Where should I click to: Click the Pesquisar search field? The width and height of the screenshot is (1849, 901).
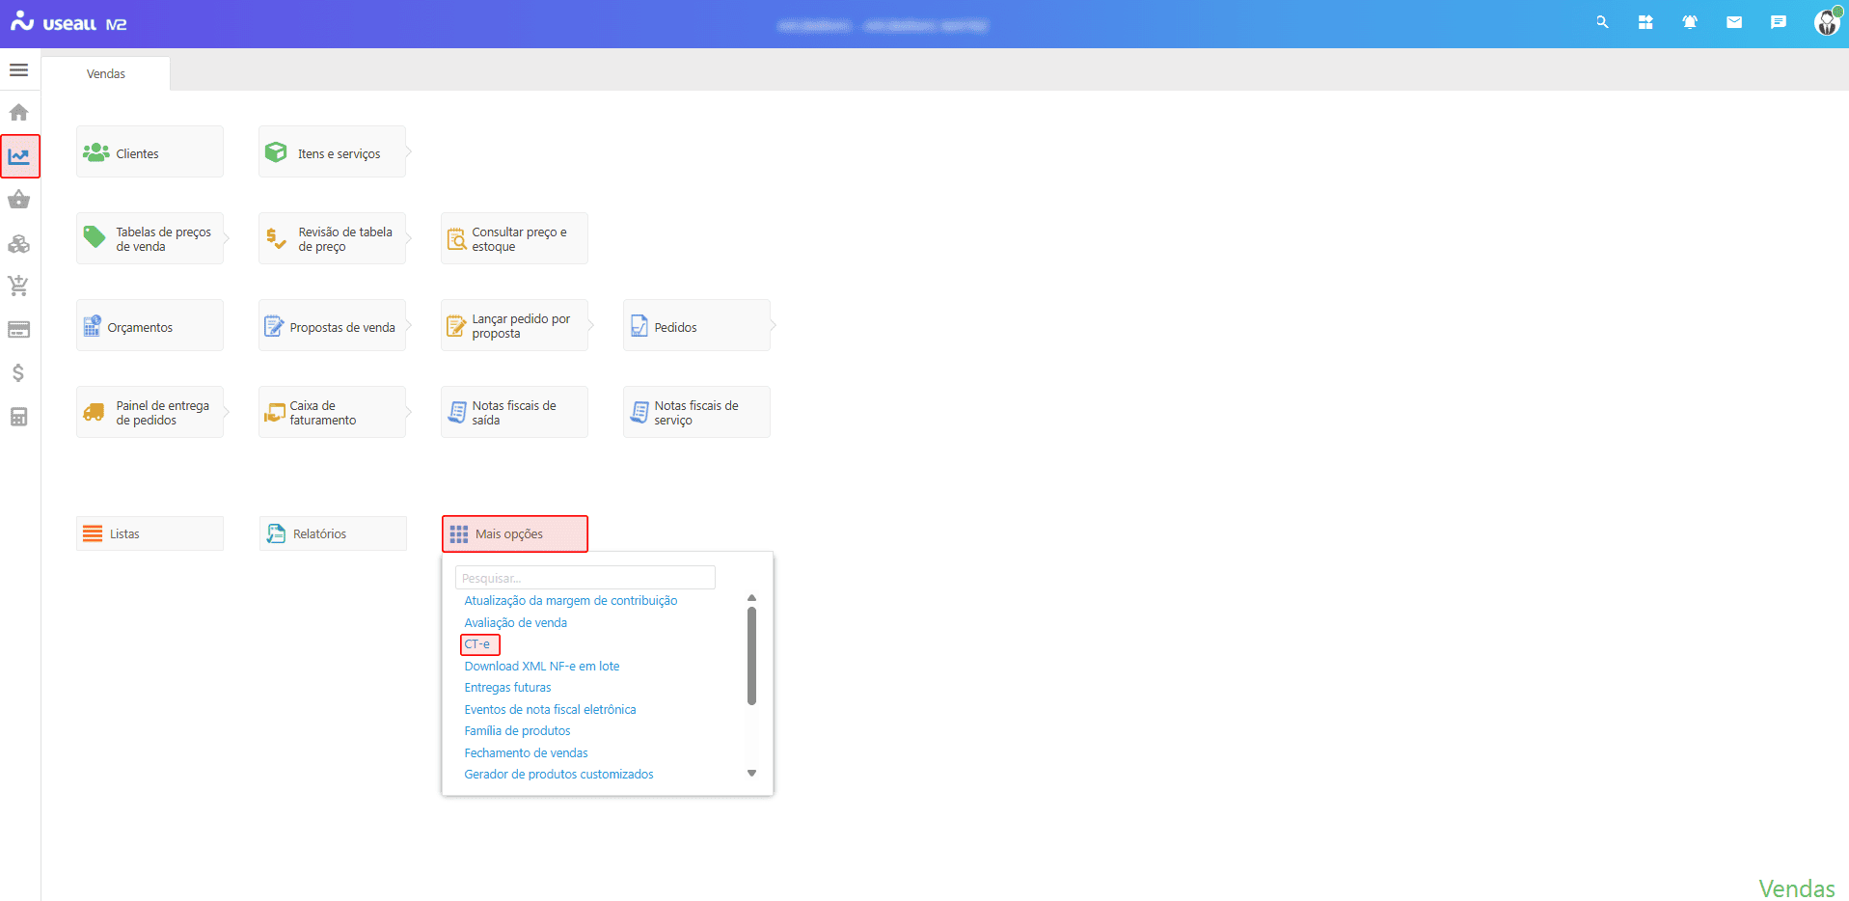(585, 578)
